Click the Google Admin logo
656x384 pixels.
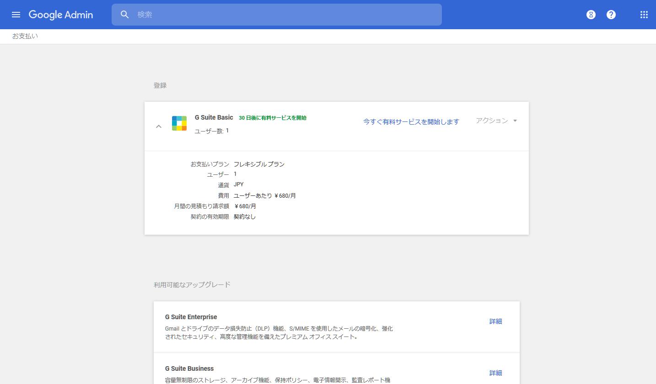pos(61,15)
